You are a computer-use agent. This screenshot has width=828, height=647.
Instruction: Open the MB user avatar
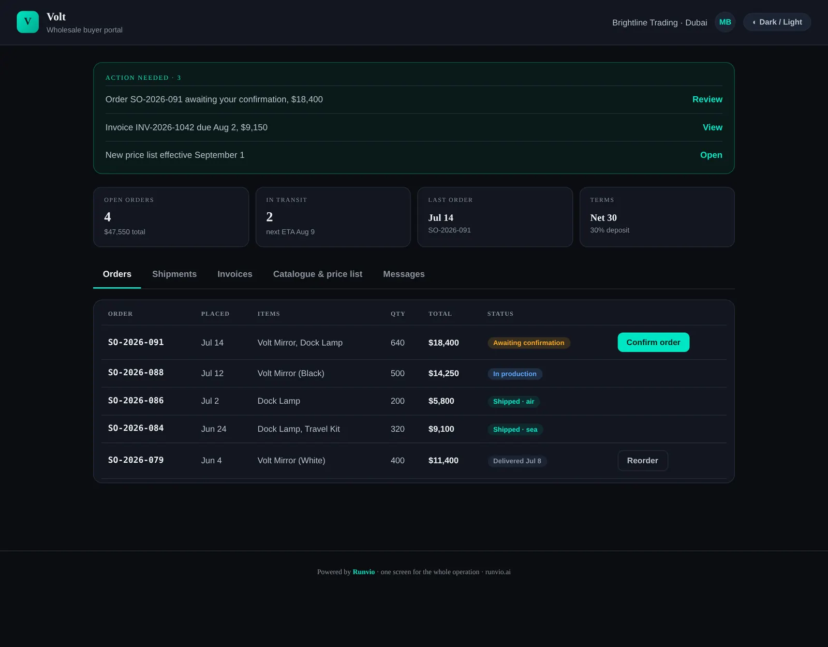click(725, 22)
